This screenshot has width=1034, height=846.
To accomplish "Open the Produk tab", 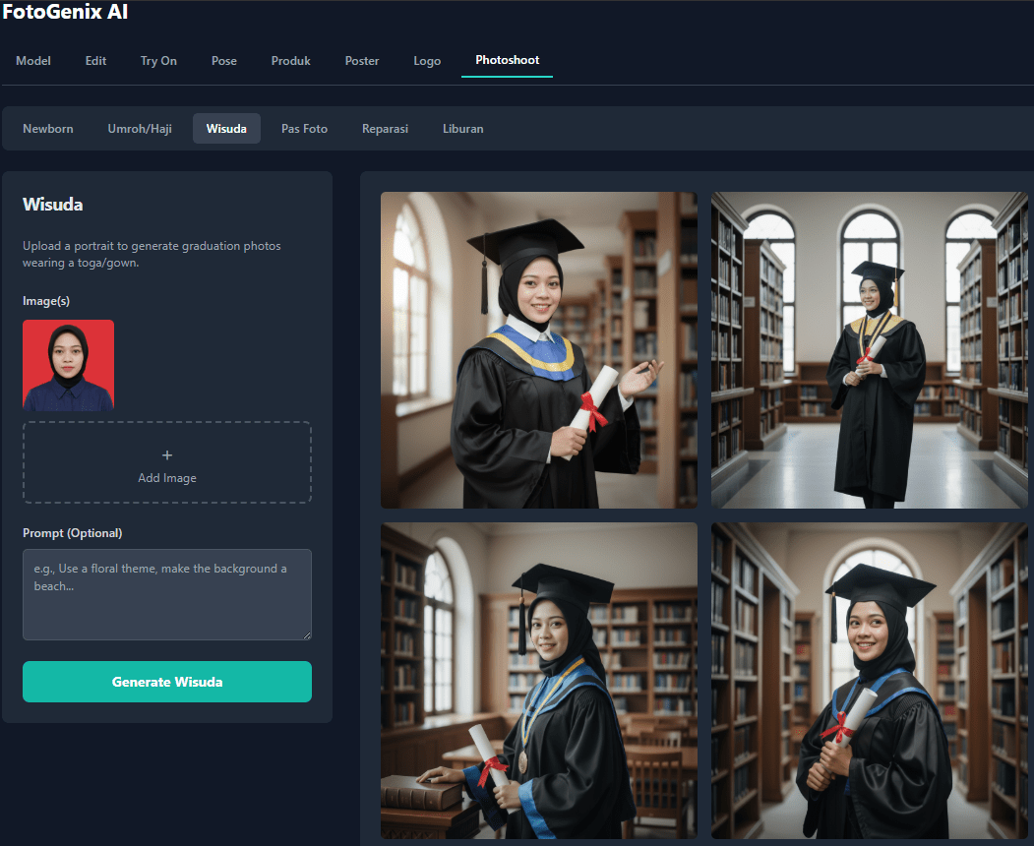I will [290, 61].
